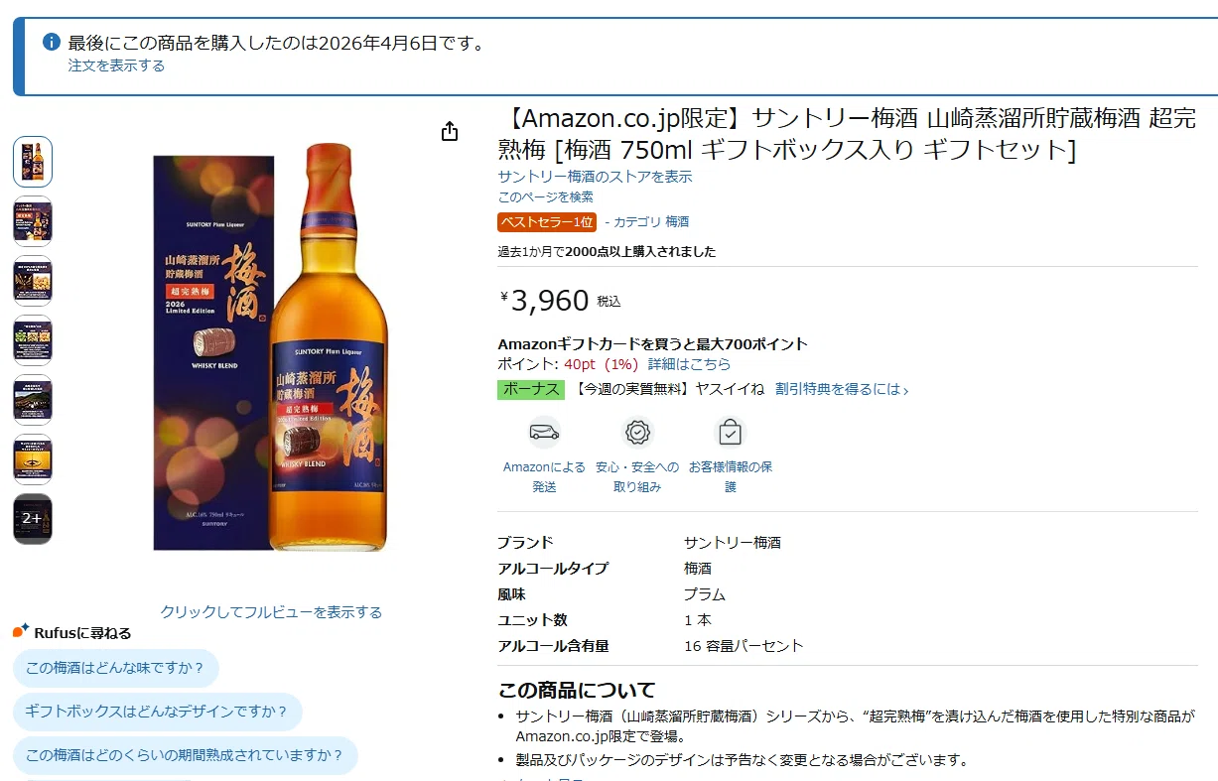Viewport: 1218px width, 781px height.
Task: Select the third product thumbnail
Action: pos(33,281)
